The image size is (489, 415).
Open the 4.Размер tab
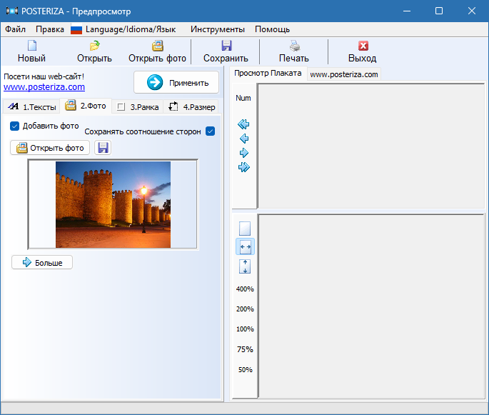point(191,107)
